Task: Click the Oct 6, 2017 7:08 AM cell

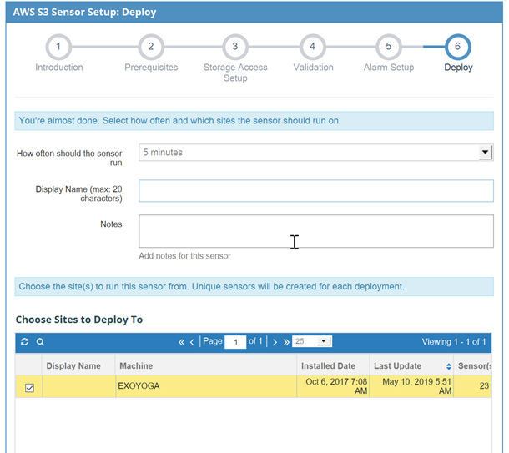Action: coord(333,386)
